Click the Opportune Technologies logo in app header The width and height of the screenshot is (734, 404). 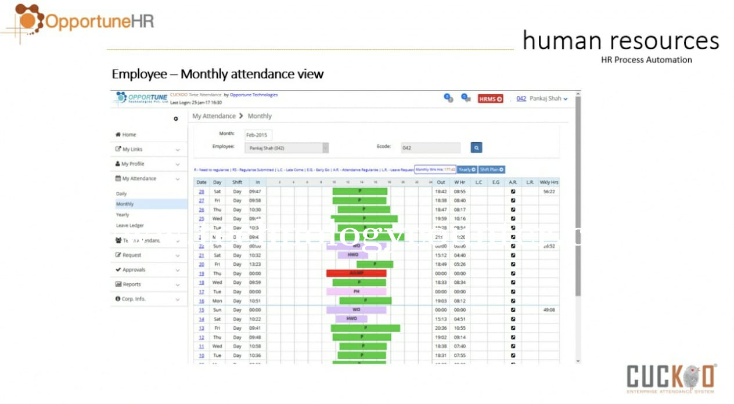tap(142, 98)
